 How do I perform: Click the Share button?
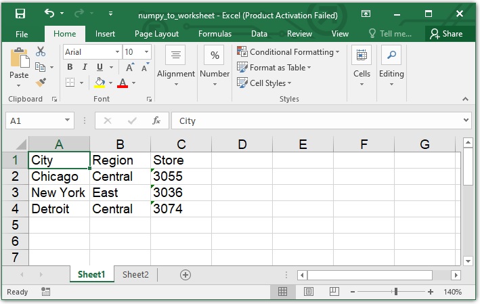(445, 34)
